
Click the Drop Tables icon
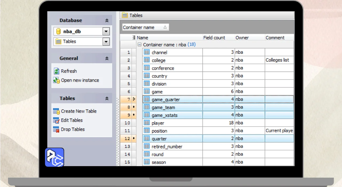pos(56,129)
